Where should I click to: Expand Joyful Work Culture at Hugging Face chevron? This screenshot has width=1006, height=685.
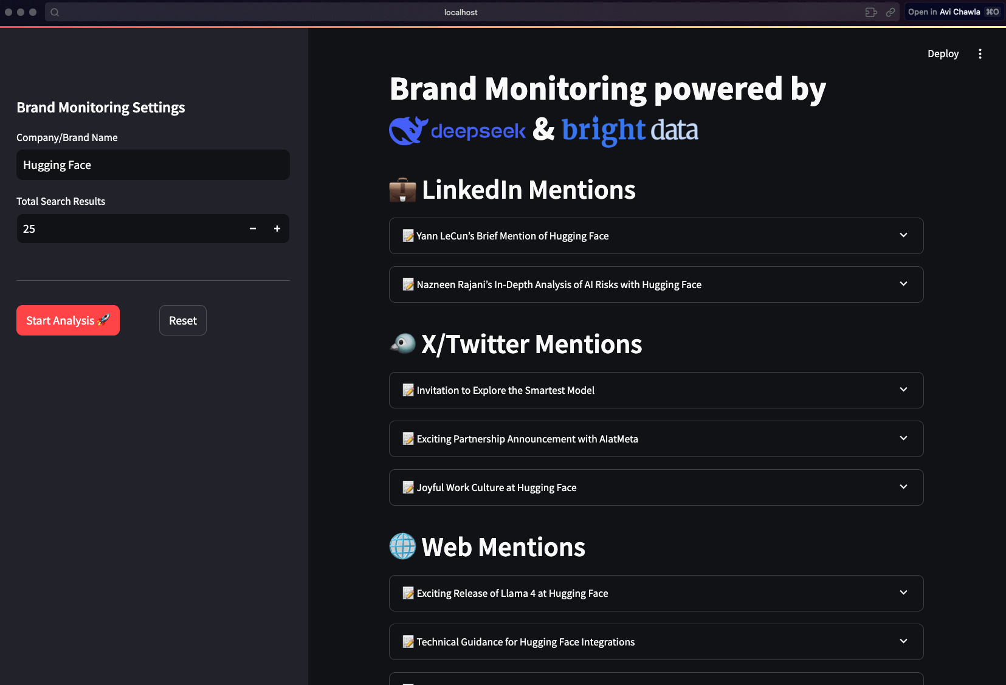[903, 487]
